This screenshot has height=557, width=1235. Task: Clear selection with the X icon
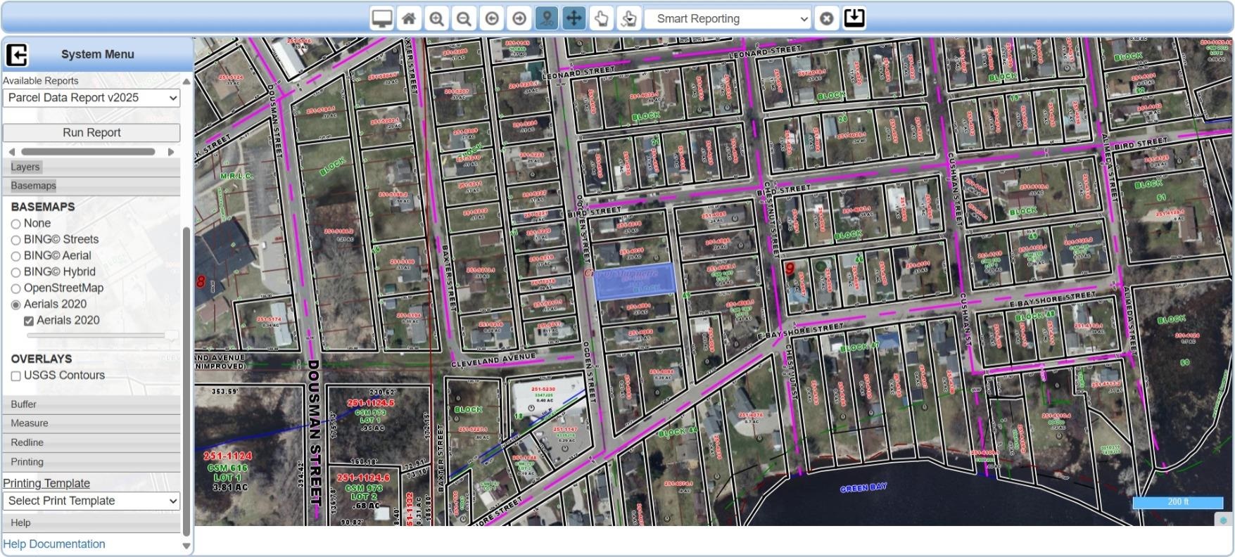(x=827, y=19)
